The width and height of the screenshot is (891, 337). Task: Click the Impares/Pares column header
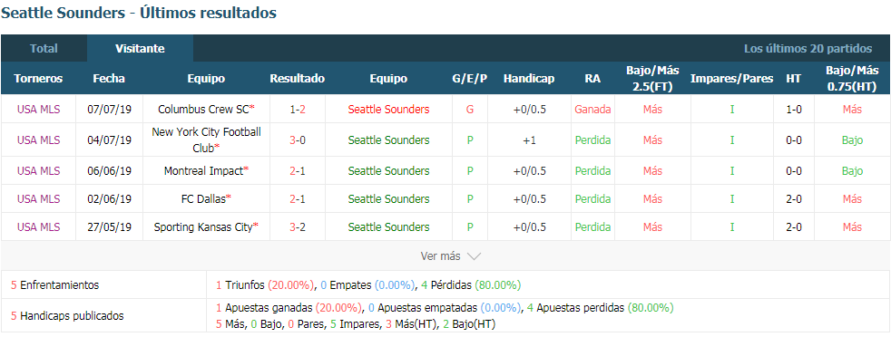pos(731,79)
